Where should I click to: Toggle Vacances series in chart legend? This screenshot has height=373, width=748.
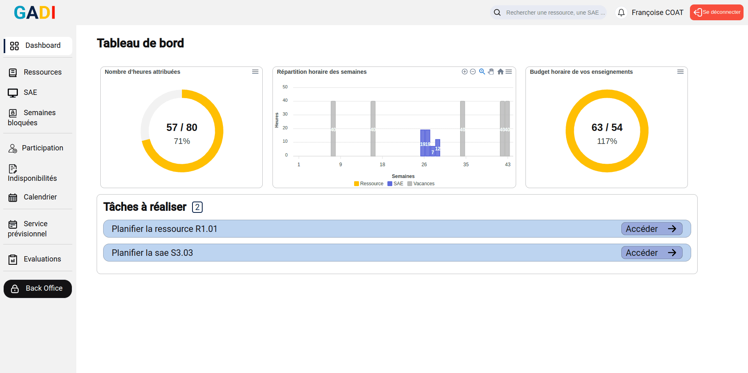pos(421,184)
